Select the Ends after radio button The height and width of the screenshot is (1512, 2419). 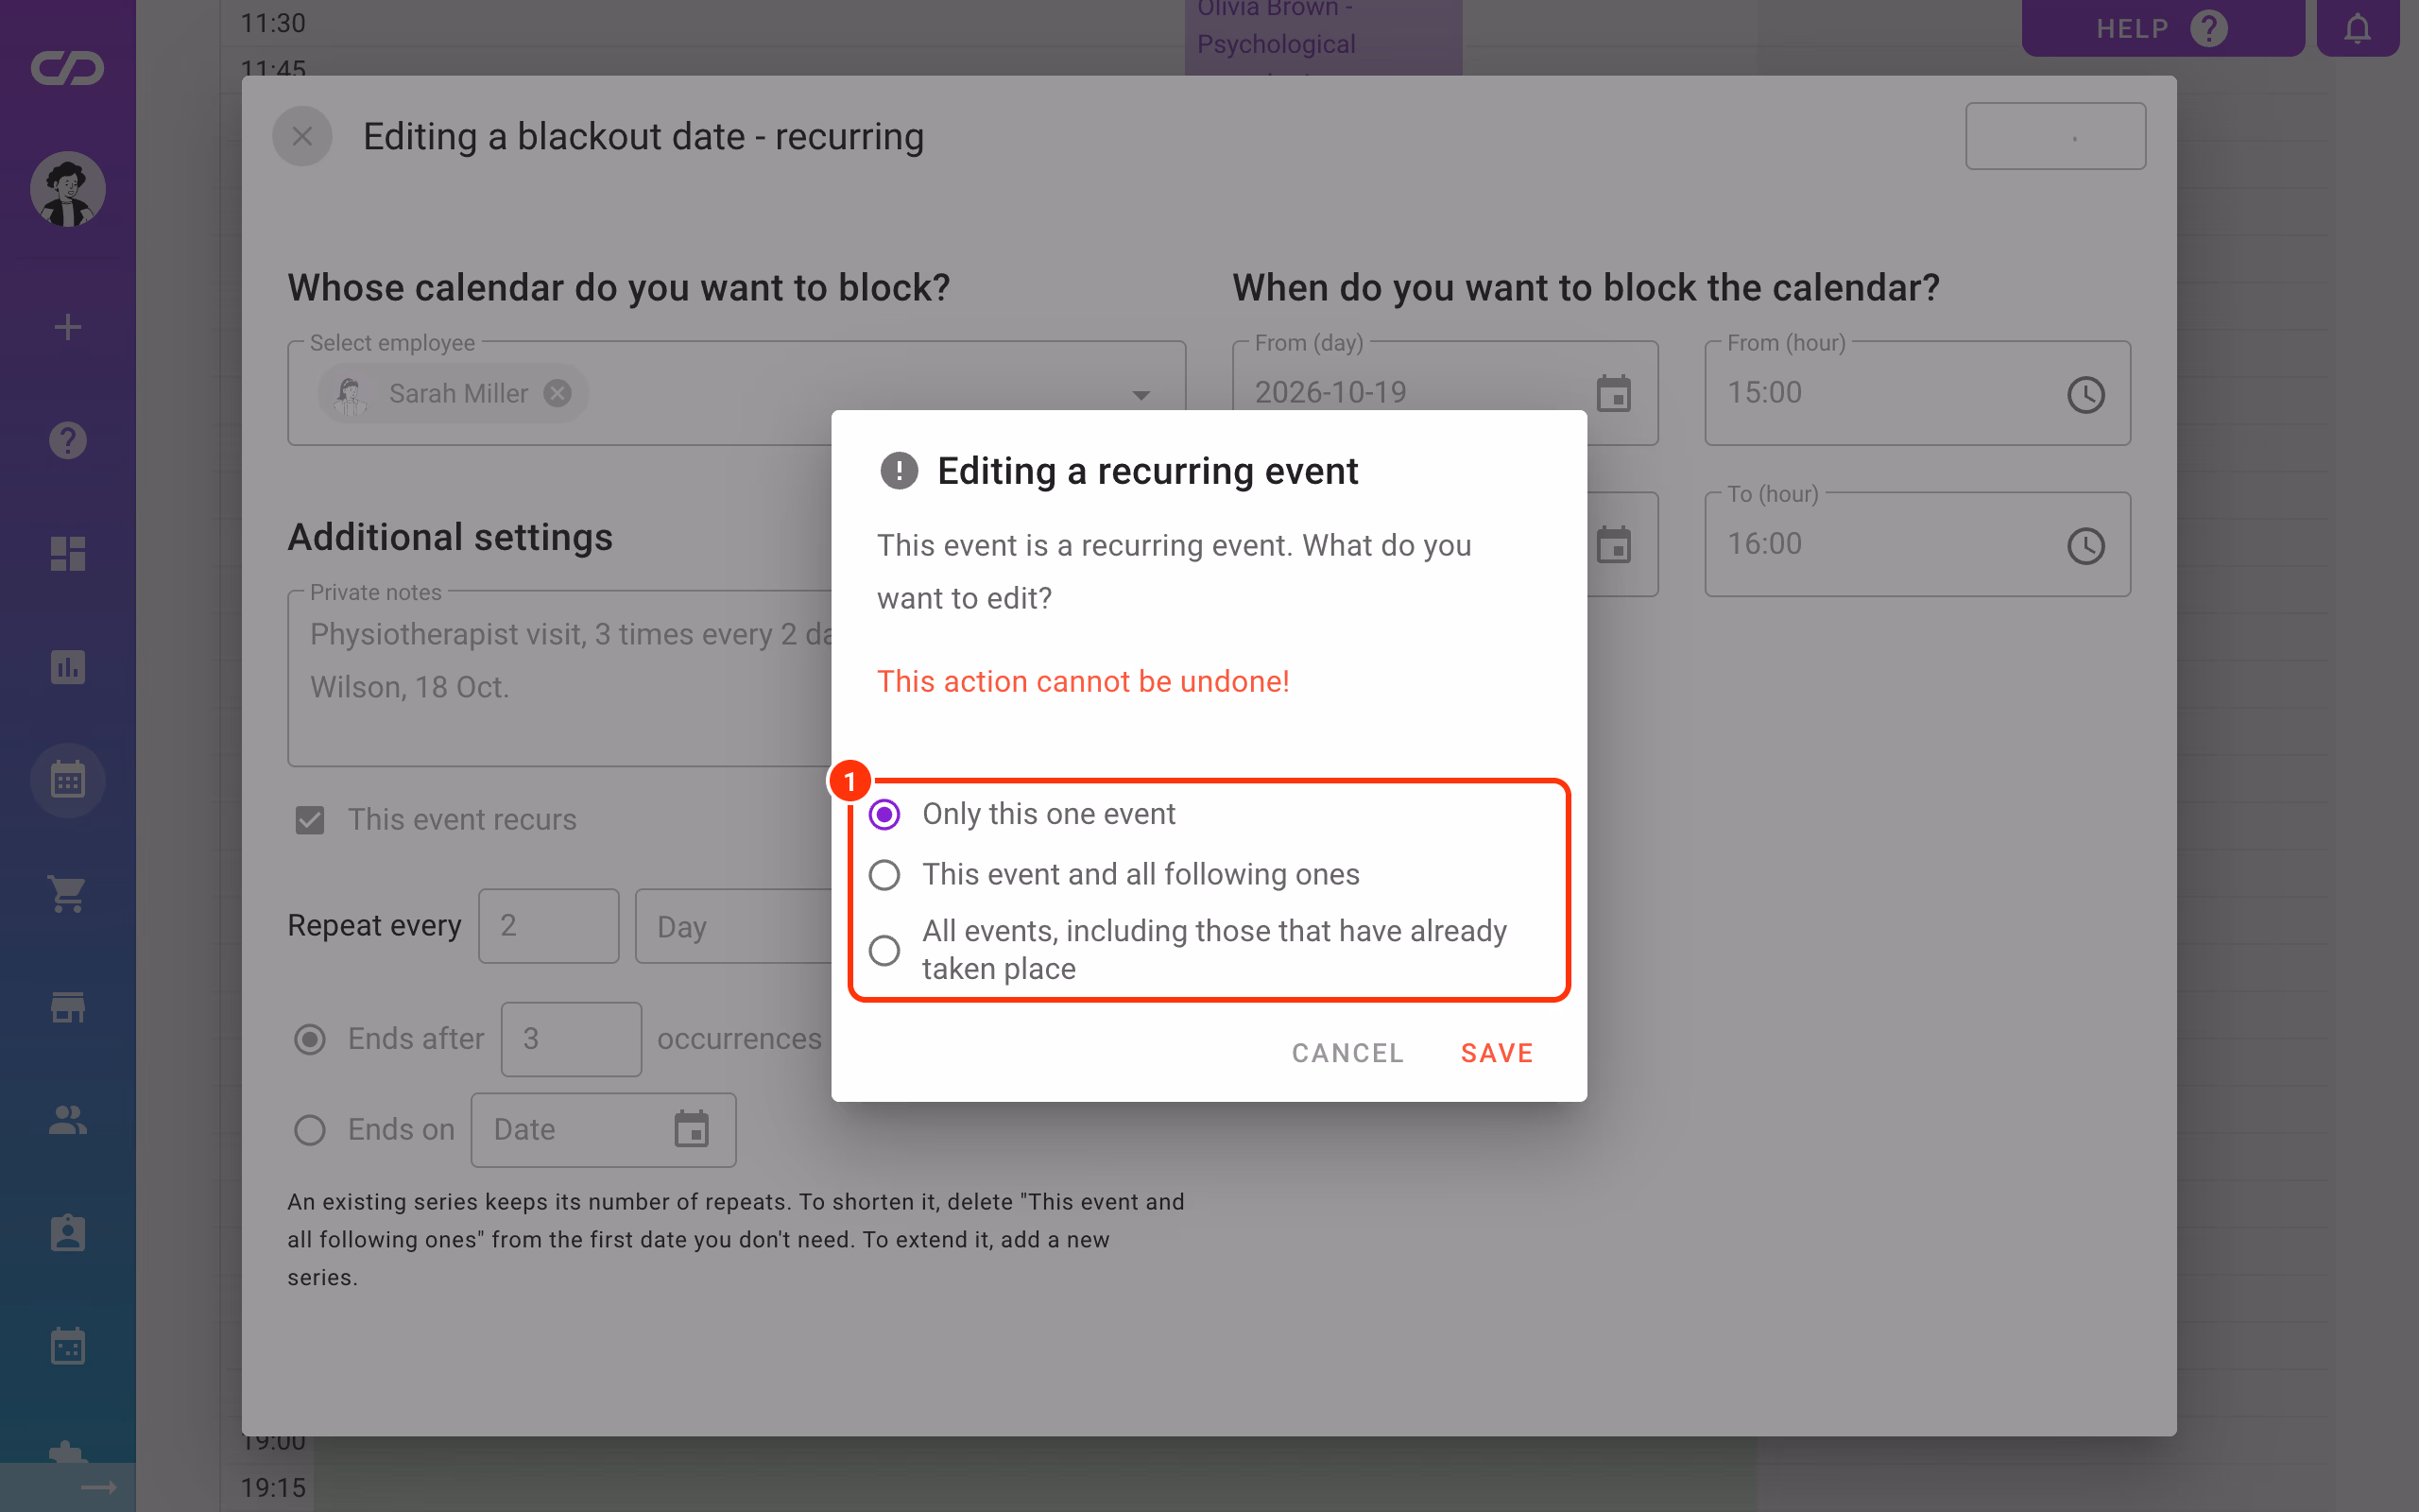click(310, 1040)
